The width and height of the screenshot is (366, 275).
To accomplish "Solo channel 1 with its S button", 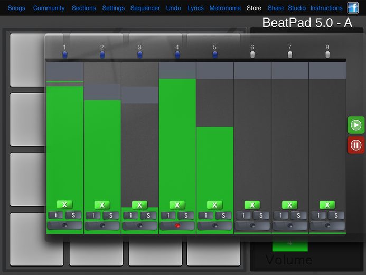I will [73, 215].
